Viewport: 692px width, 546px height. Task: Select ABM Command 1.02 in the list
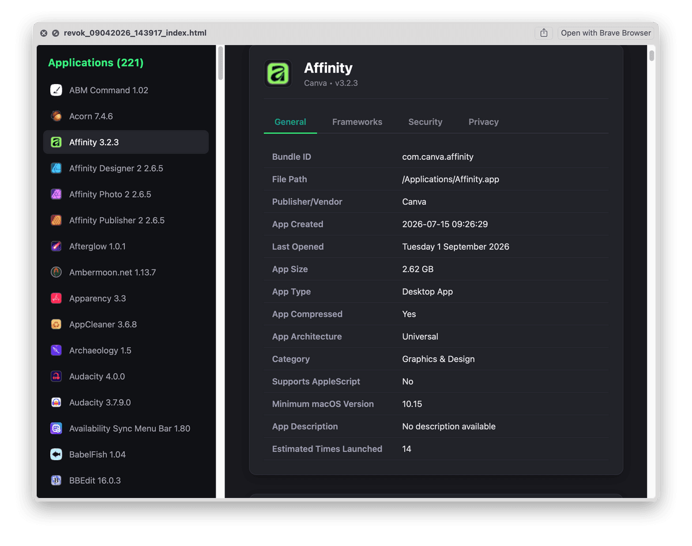(x=126, y=90)
